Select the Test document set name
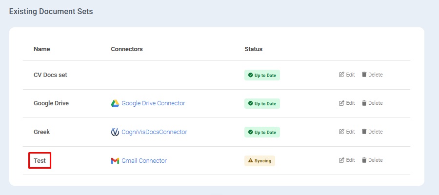439x195 pixels. (40, 161)
